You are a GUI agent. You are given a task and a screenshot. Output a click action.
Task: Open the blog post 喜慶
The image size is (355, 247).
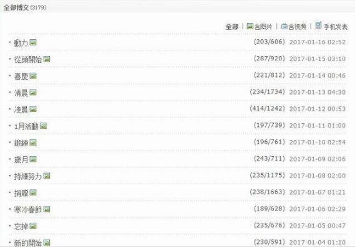point(21,76)
